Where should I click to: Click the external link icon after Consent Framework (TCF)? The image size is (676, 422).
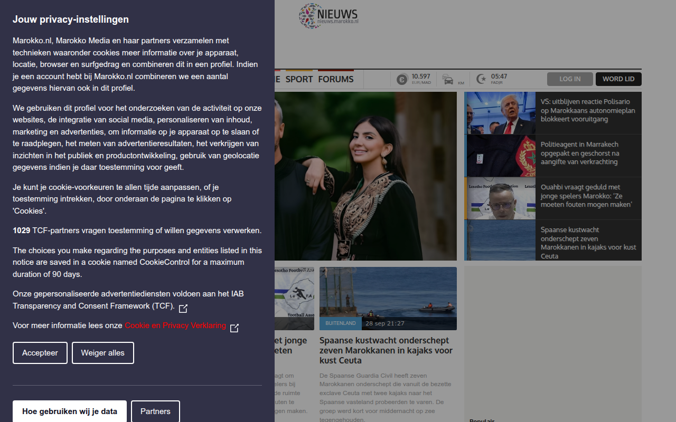point(183,308)
